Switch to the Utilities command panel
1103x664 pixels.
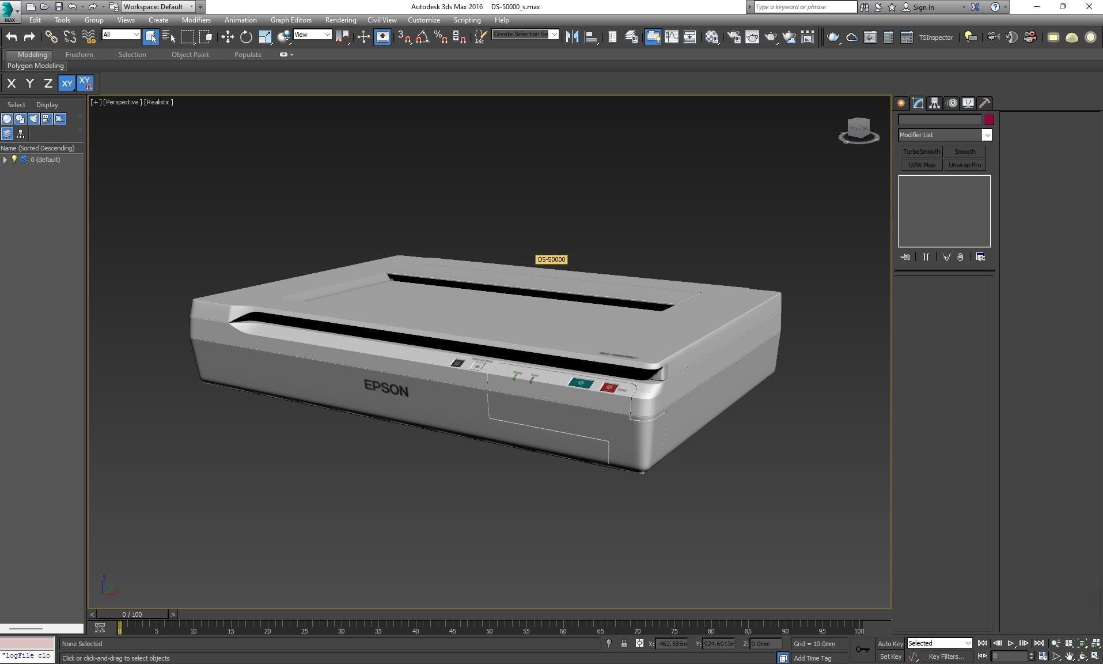tap(985, 103)
